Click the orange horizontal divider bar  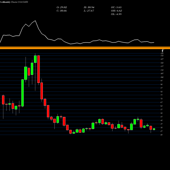click(x=85, y=48)
